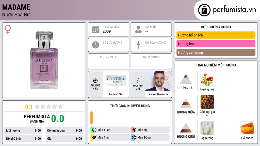Click the 2009 release year value
This screenshot has height=146, width=260.
click(x=107, y=31)
